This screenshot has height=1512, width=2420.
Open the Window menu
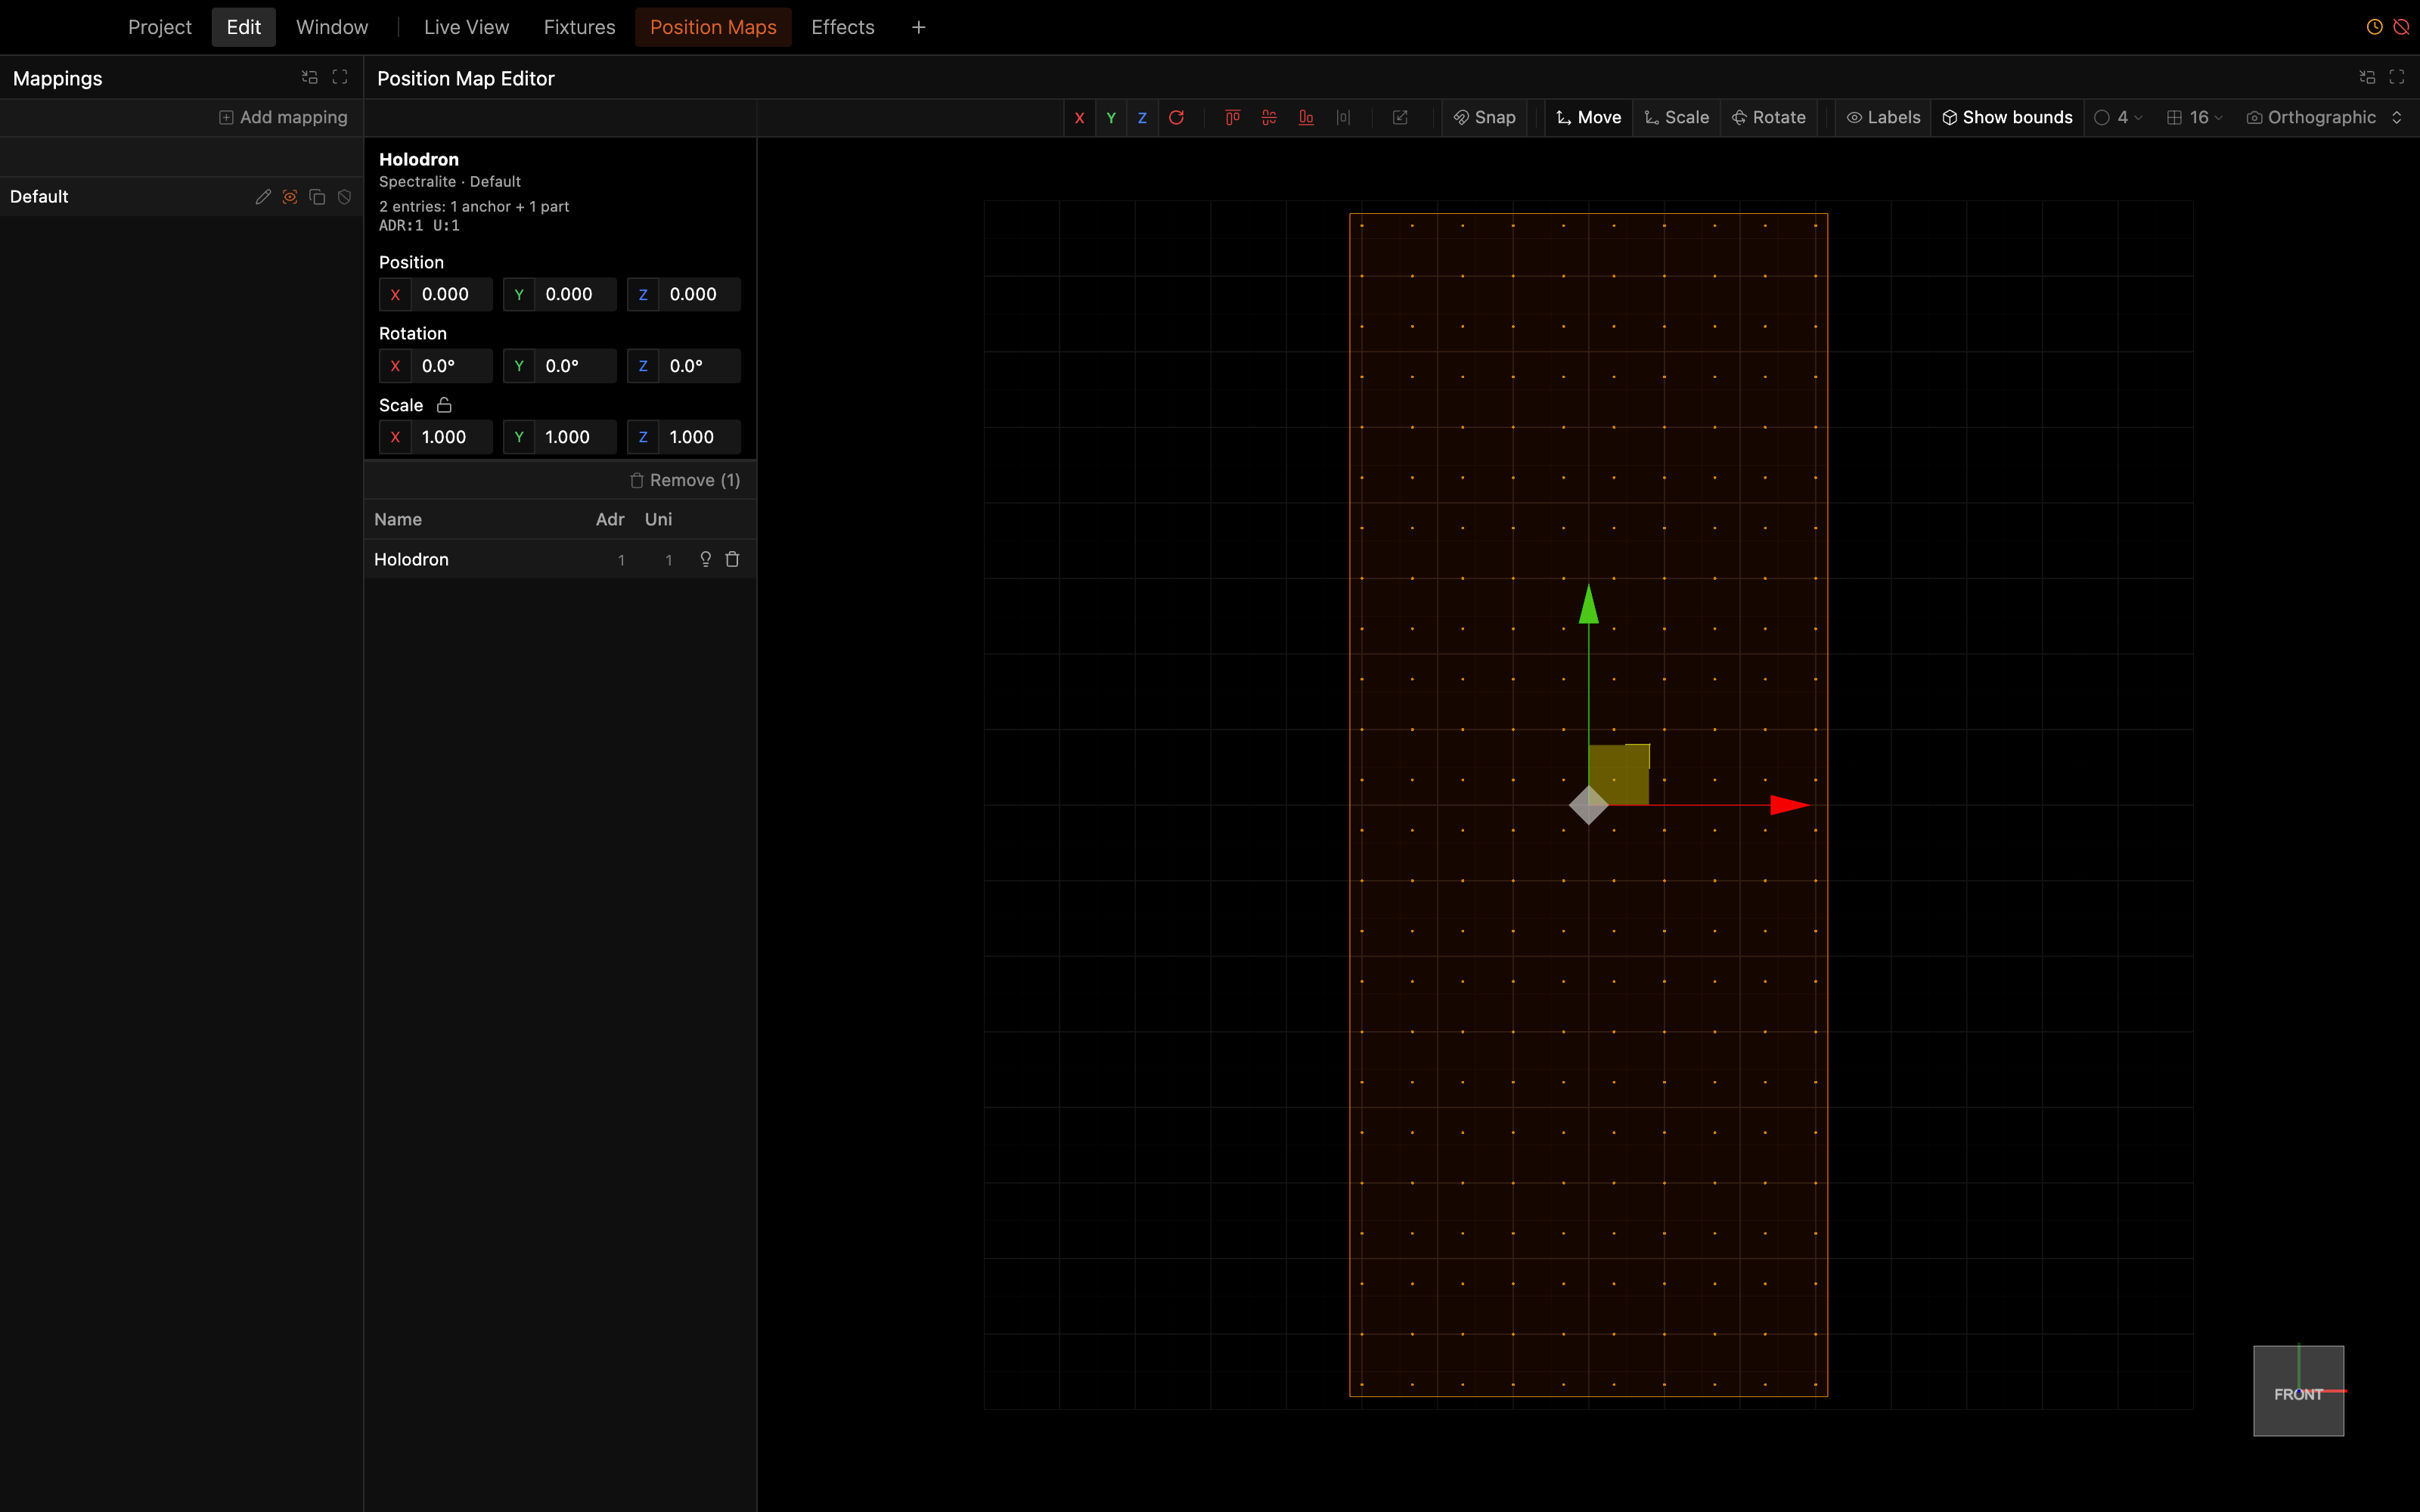click(x=332, y=27)
